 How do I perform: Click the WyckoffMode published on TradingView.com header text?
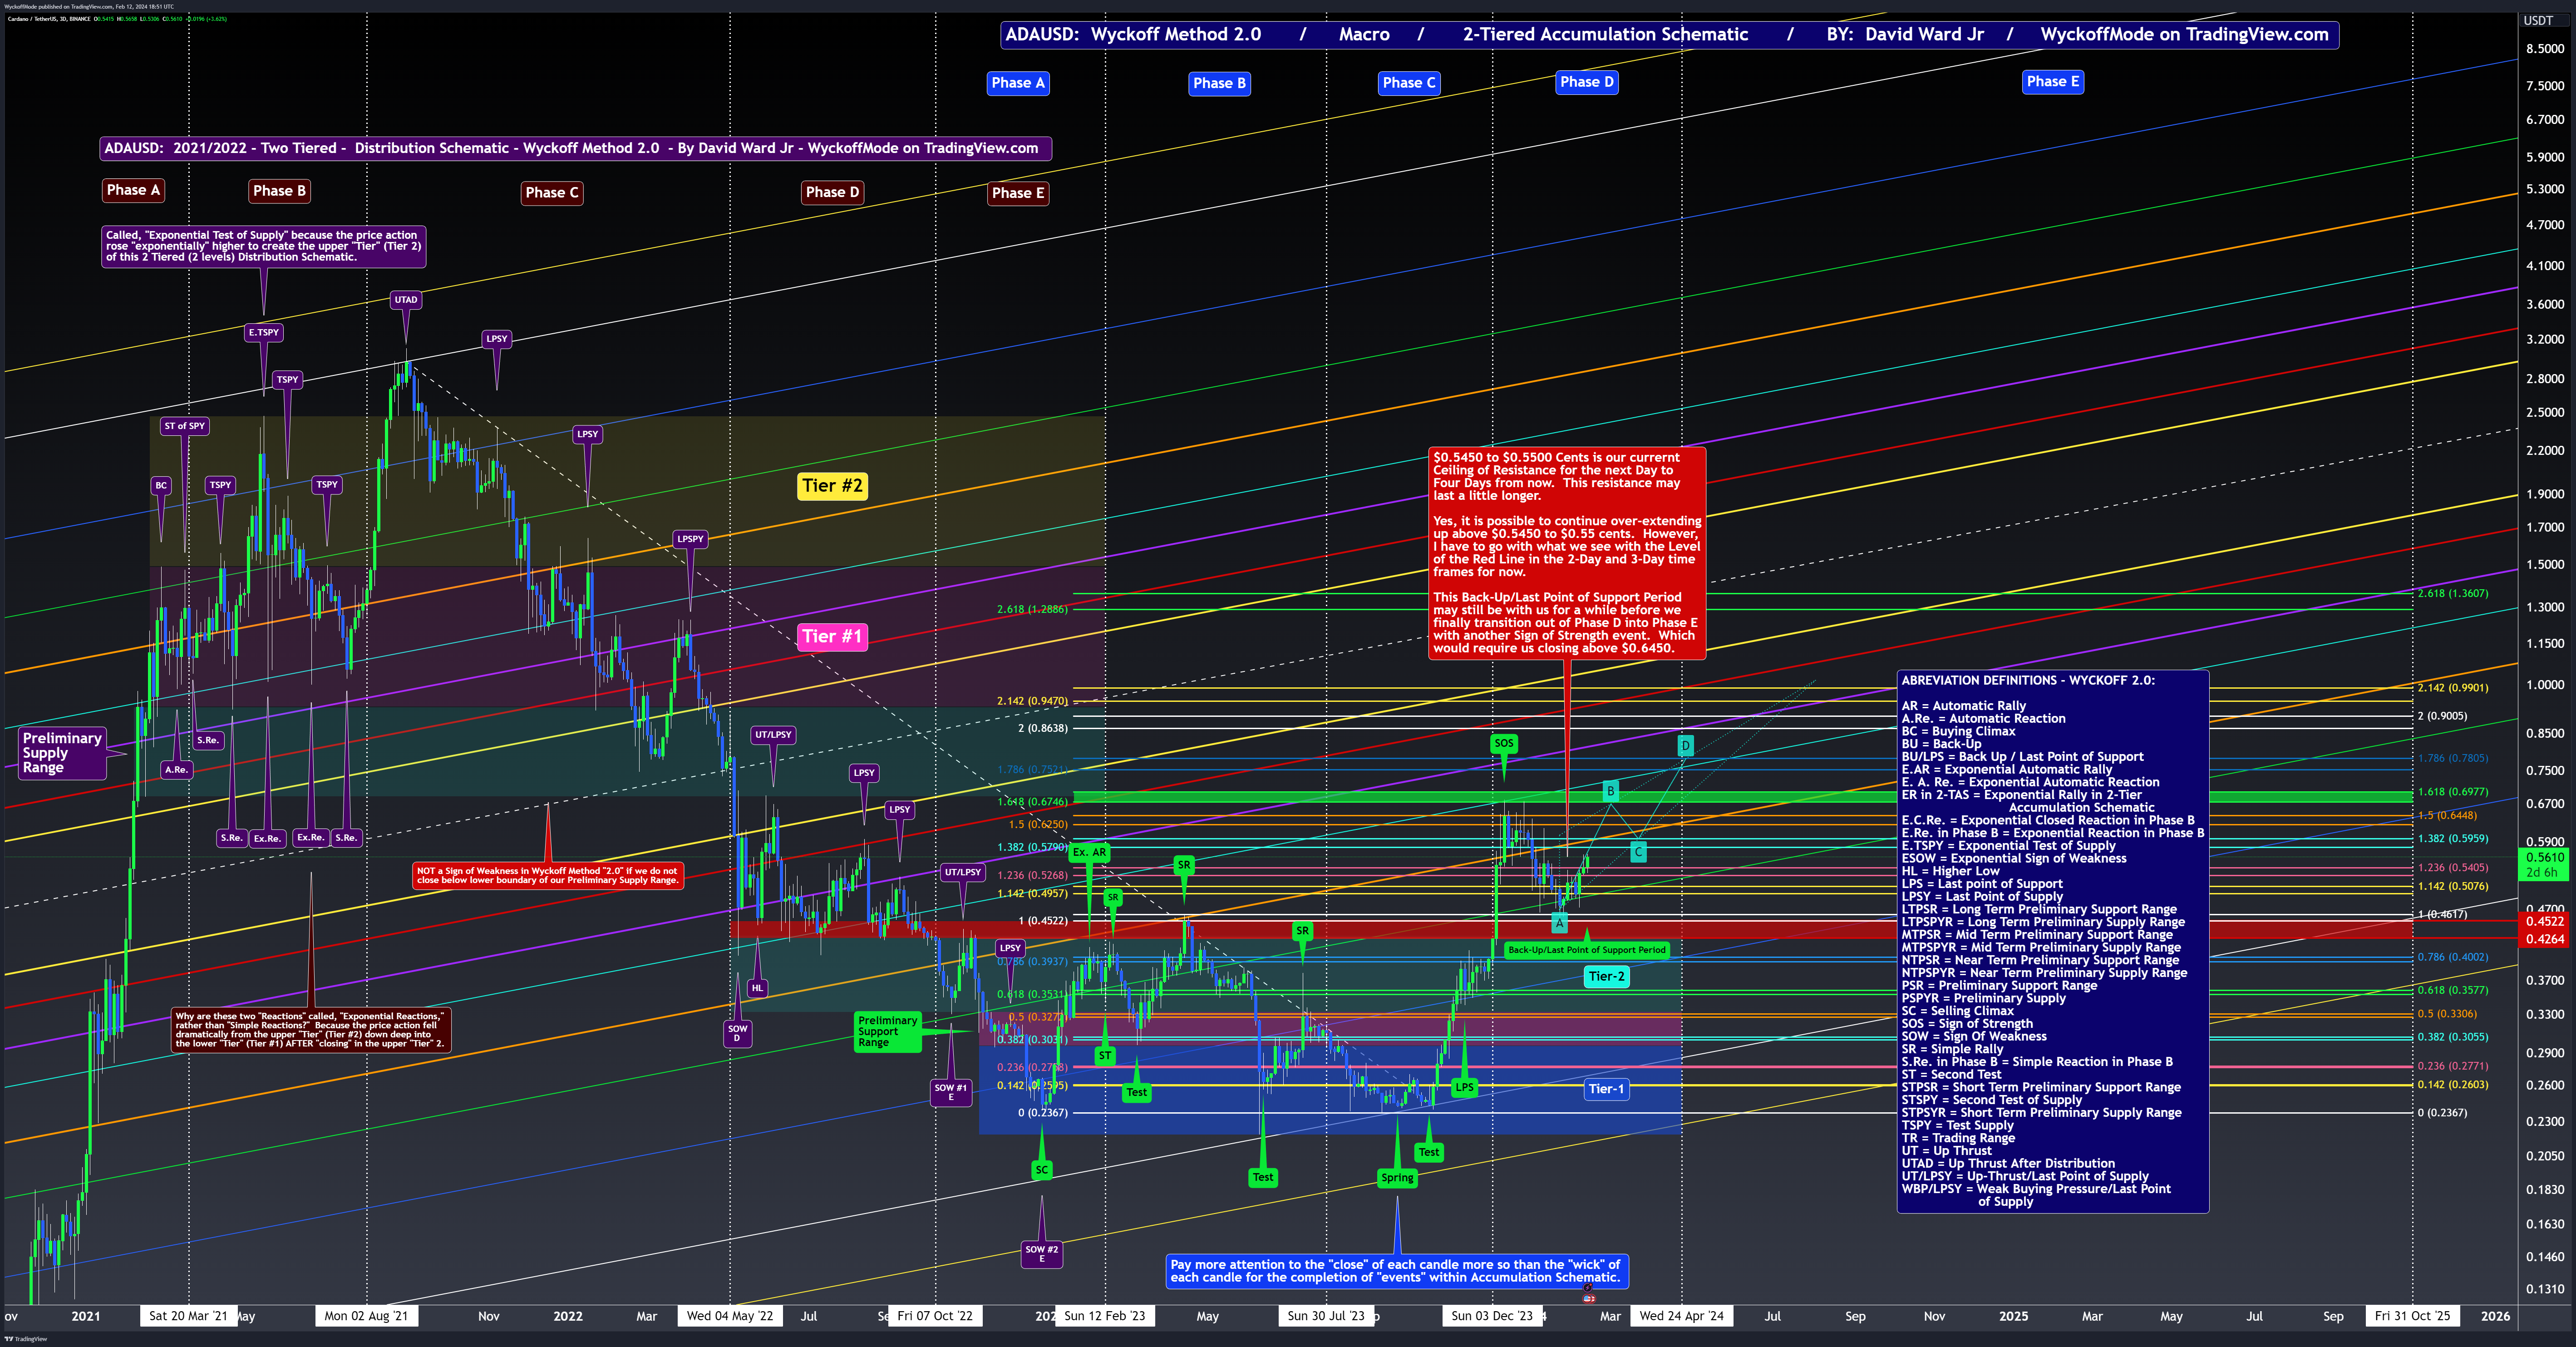(x=89, y=6)
